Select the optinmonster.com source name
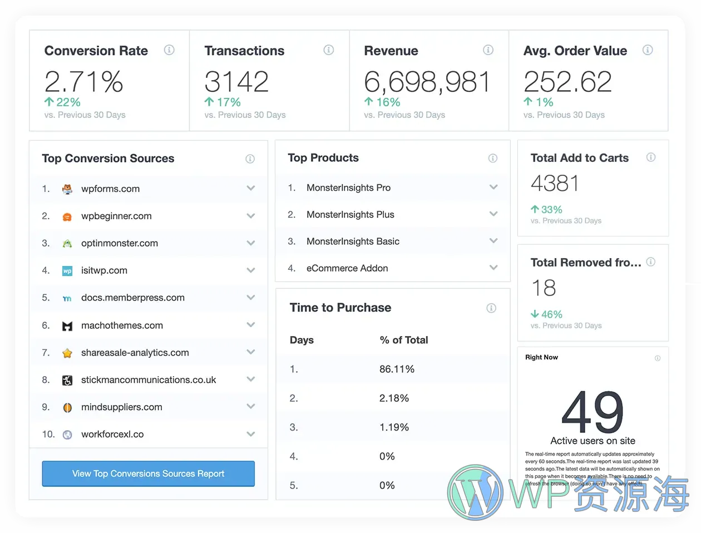701x533 pixels. pos(120,243)
